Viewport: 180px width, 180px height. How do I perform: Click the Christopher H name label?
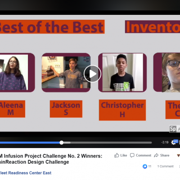tap(122, 110)
